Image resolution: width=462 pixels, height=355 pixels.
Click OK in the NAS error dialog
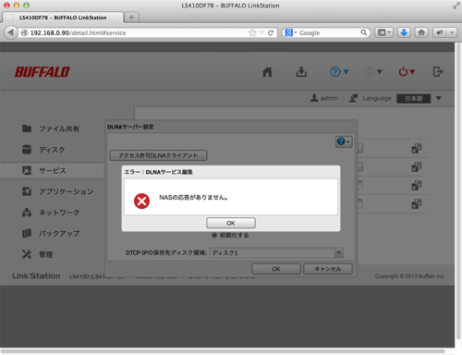click(x=231, y=223)
